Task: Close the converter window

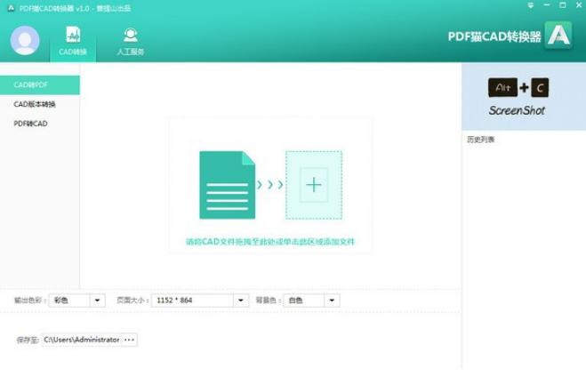Action: (x=579, y=5)
